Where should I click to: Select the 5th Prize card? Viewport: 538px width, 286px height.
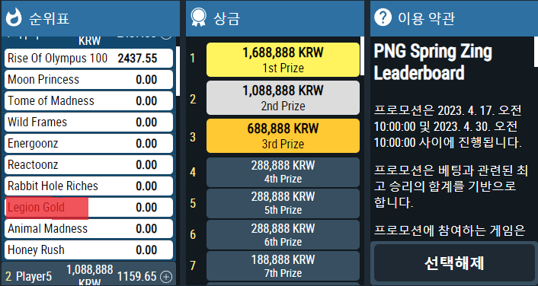click(283, 203)
